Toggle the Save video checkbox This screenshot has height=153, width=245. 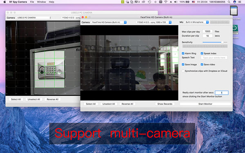click(x=202, y=64)
